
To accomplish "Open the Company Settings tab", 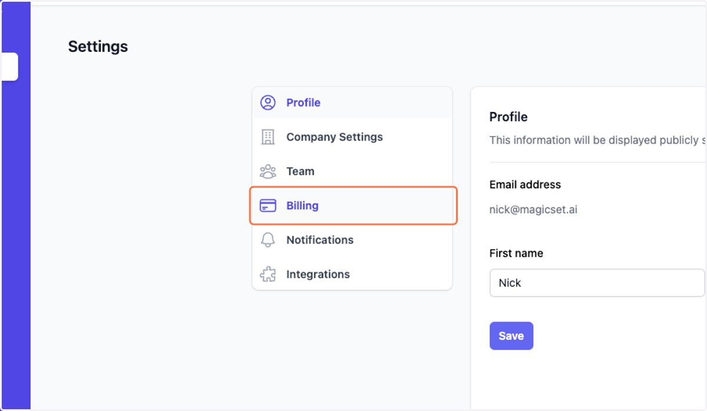I will click(352, 137).
